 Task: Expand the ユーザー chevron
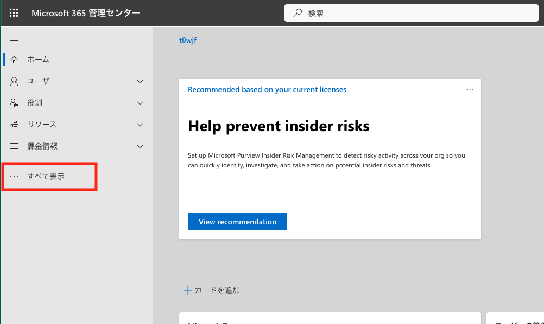coord(140,81)
